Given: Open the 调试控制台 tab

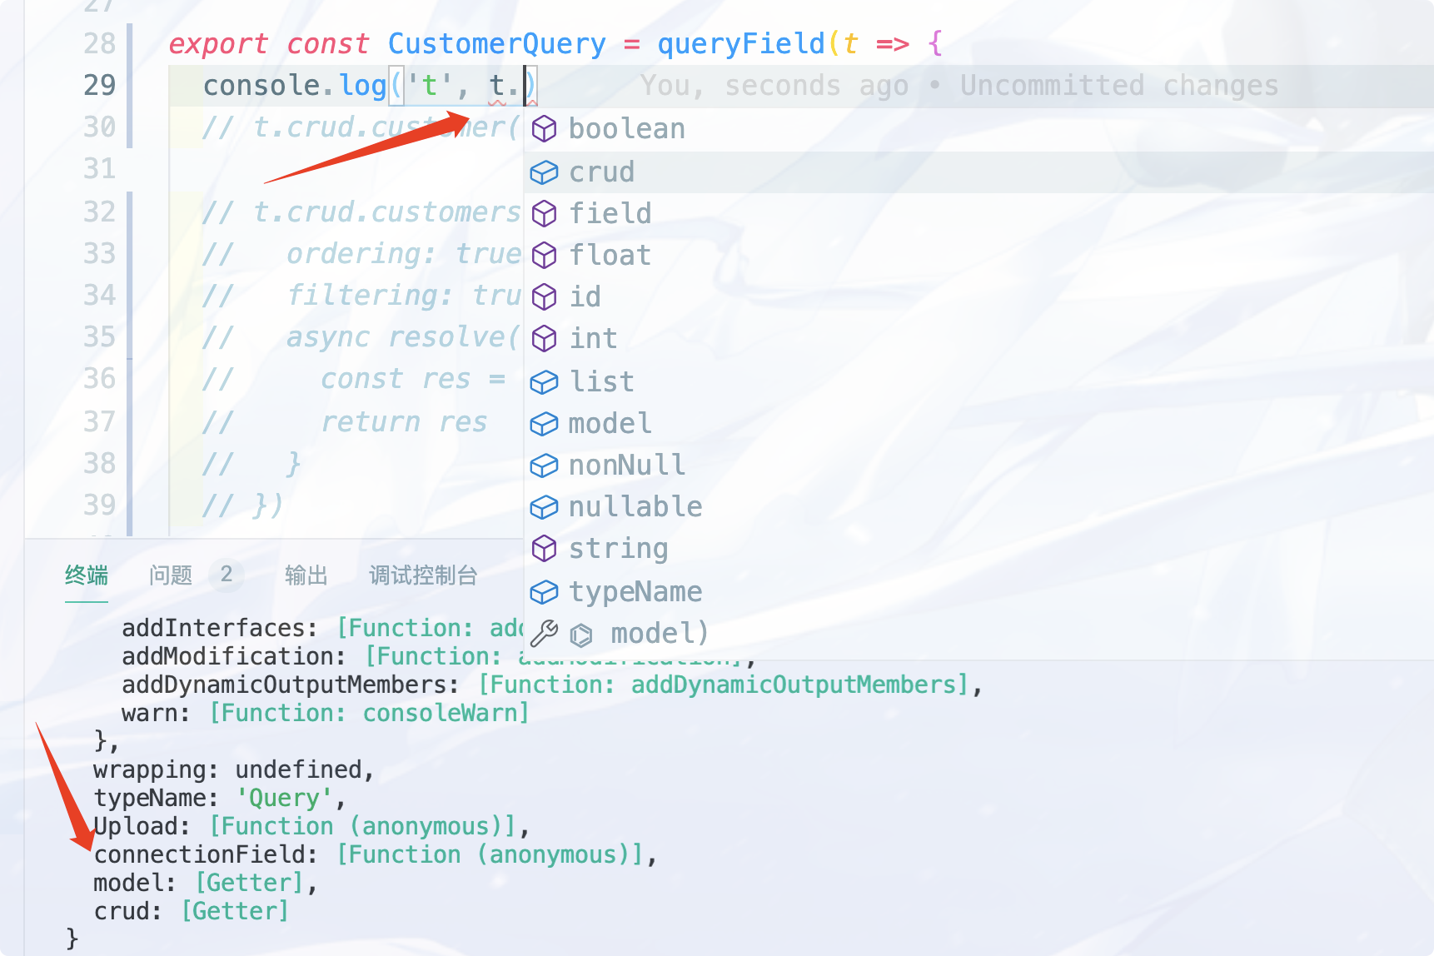Looking at the screenshot, I should click(x=423, y=575).
